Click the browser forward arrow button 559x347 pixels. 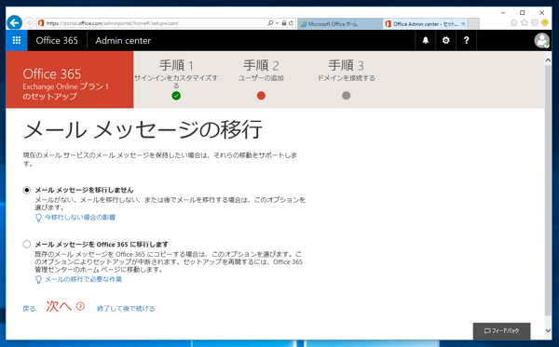coord(29,23)
